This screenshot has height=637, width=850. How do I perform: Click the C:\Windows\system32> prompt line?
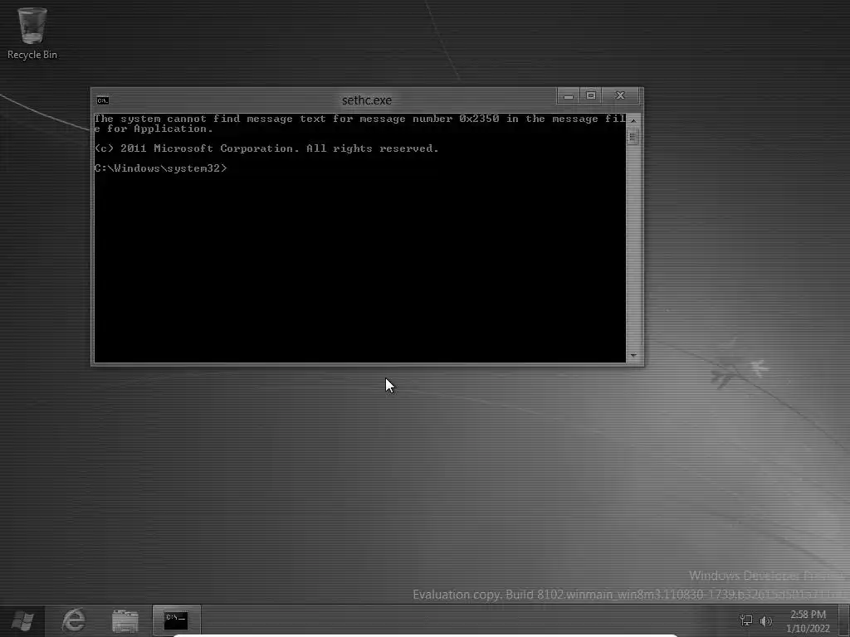(160, 168)
